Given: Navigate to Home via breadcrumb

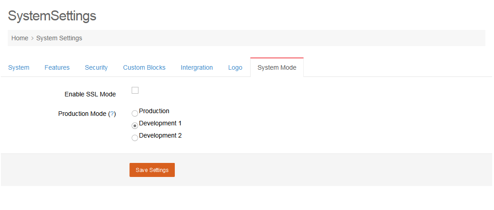Looking at the screenshot, I should [x=20, y=38].
